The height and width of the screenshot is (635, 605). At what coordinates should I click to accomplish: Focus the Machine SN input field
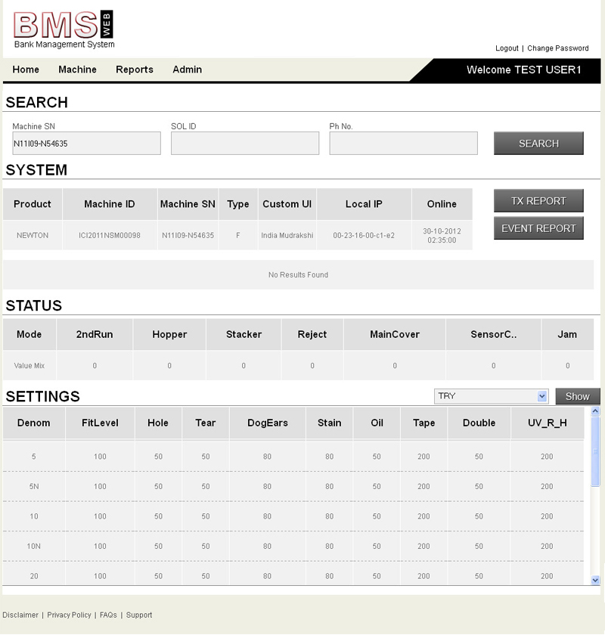(x=86, y=144)
